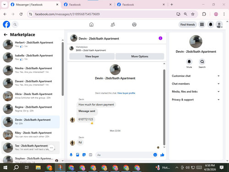This screenshot has height=172, width=229.
Task: View site information icon in address bar
Action: coord(31,14)
